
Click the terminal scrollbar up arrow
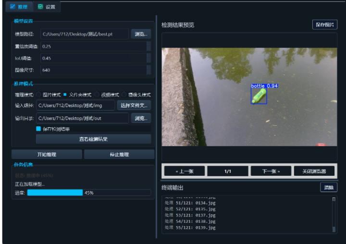(334, 199)
